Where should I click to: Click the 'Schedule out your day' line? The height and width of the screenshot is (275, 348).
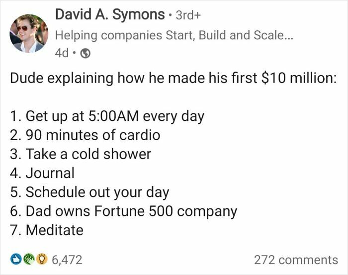tap(89, 192)
